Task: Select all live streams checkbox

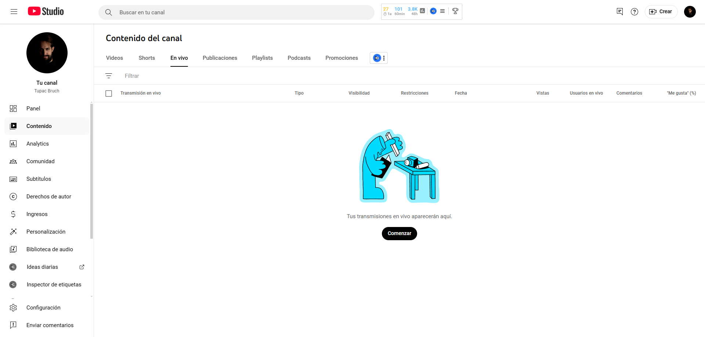Action: (109, 93)
